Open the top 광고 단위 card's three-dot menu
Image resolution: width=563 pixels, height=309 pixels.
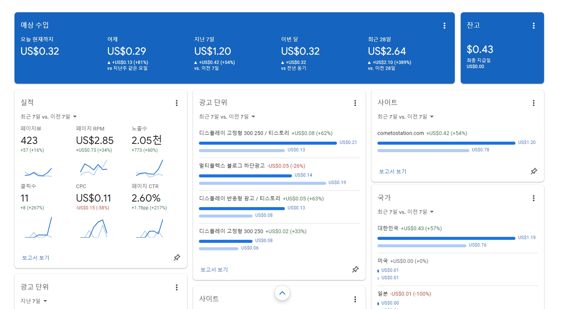point(355,103)
